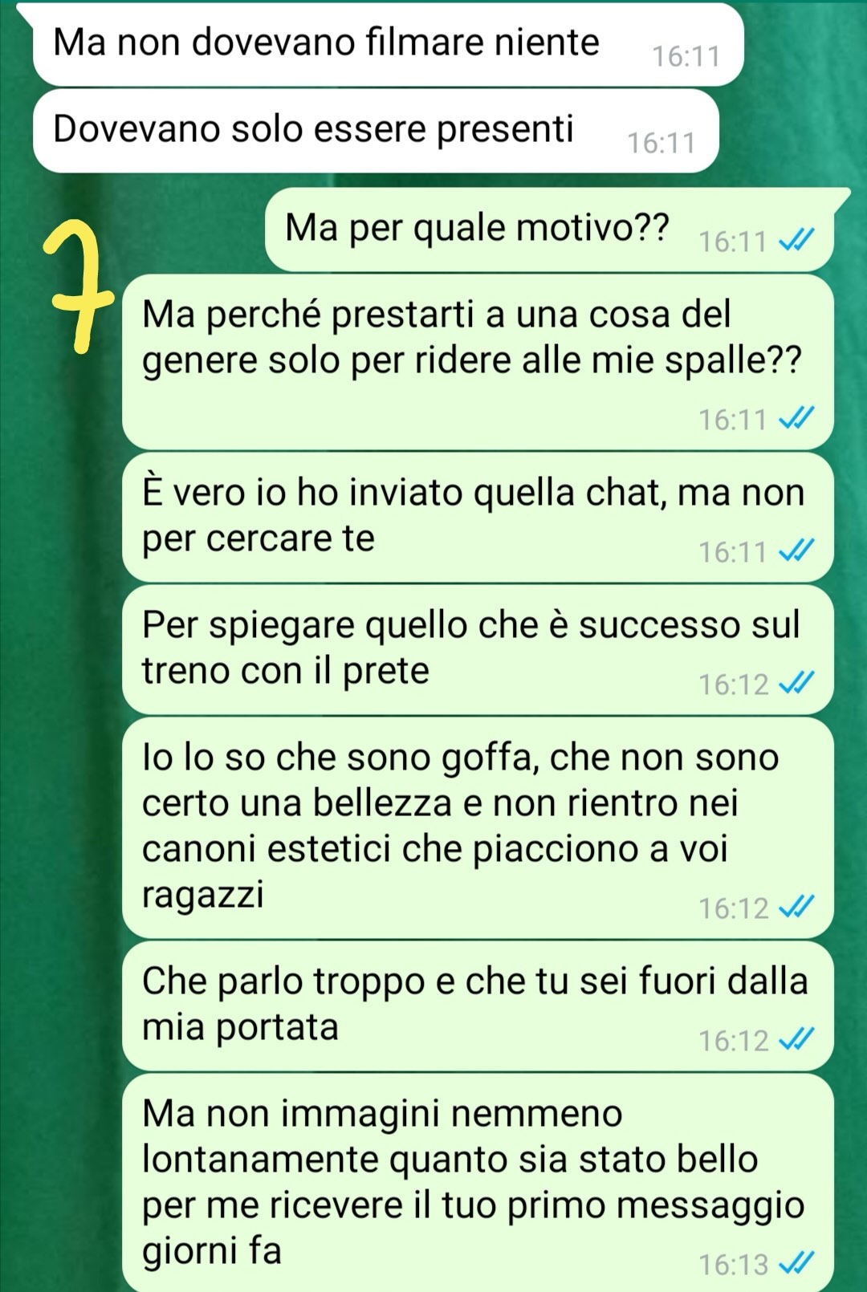The image size is (867, 1292).
Task: Select the message starting 'Ma perché prestarti'
Action: pos(478,361)
